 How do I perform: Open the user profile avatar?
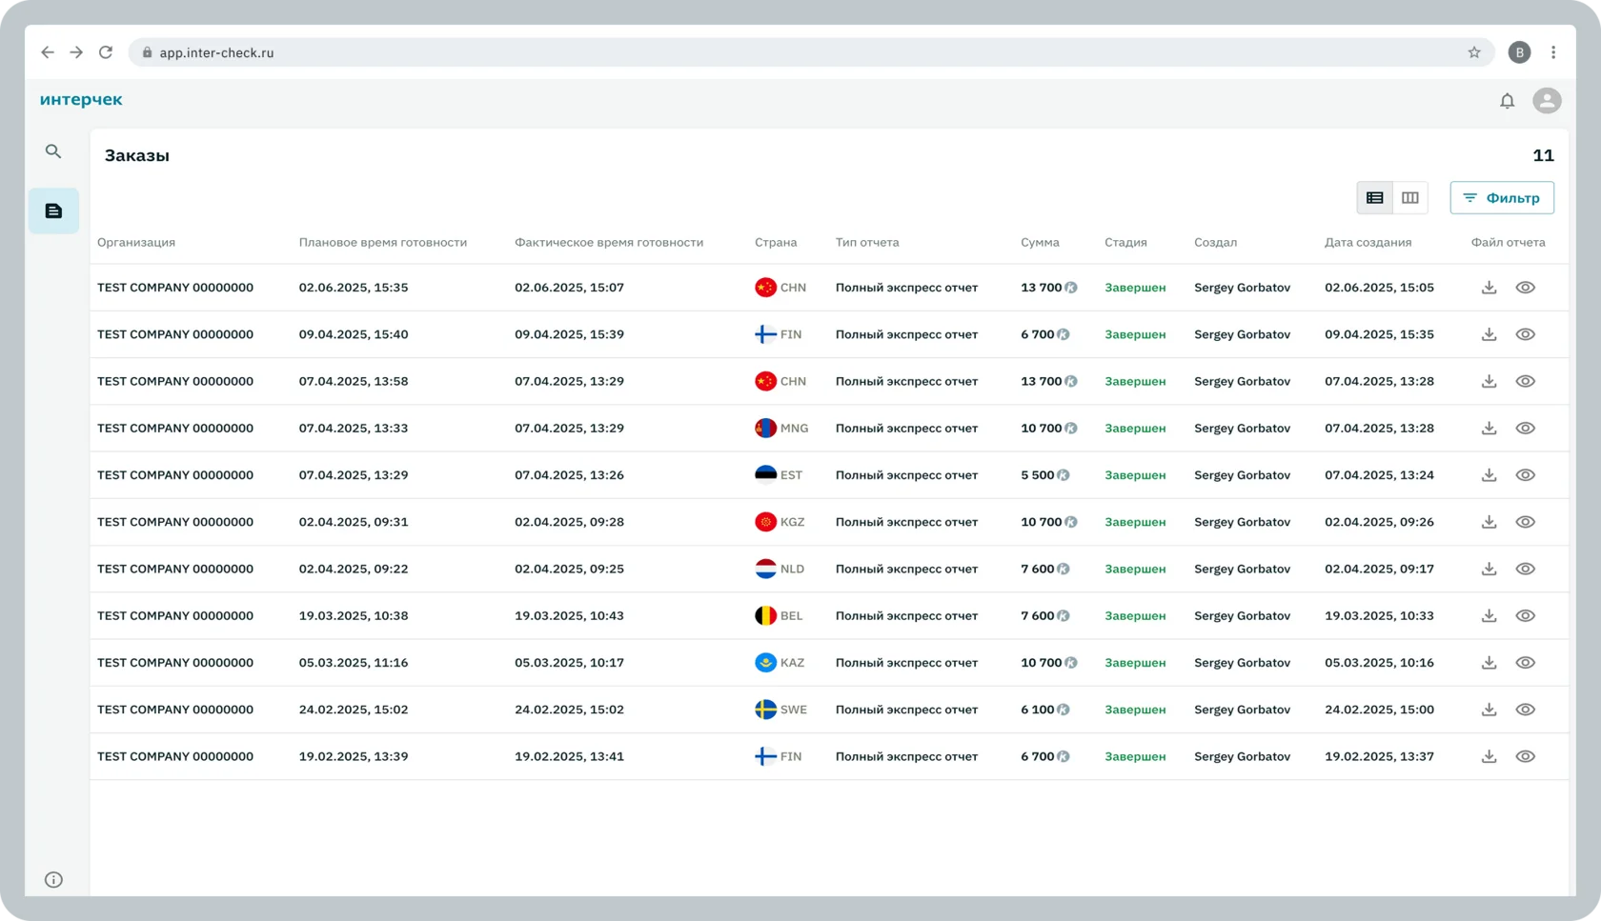(1546, 100)
